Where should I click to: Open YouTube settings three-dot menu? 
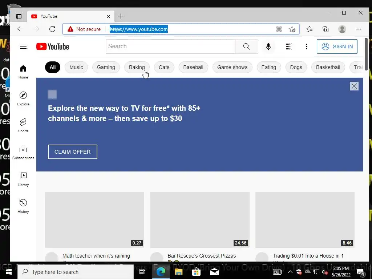pos(307,46)
